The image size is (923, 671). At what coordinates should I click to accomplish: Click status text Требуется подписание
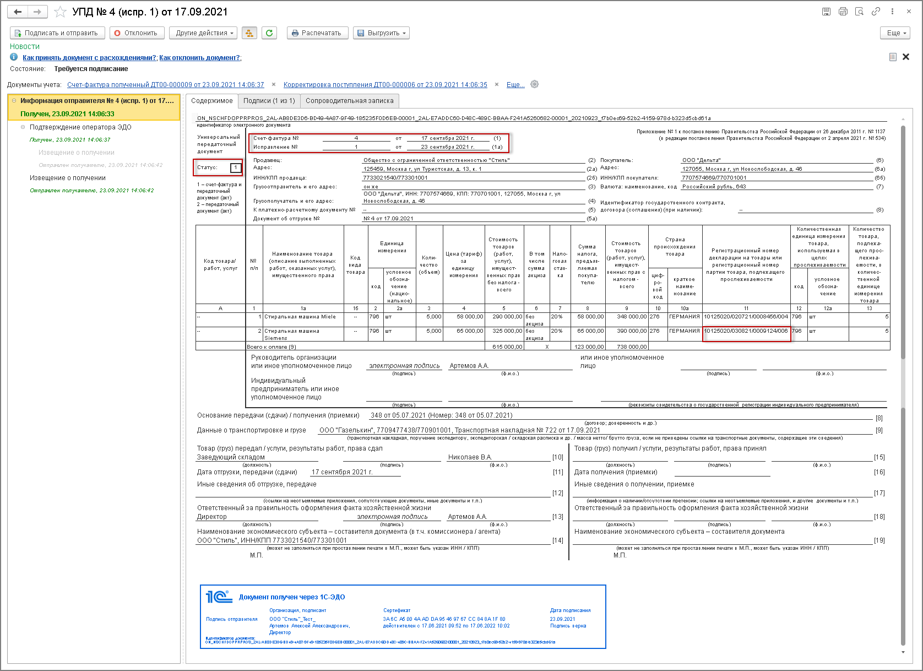point(91,69)
